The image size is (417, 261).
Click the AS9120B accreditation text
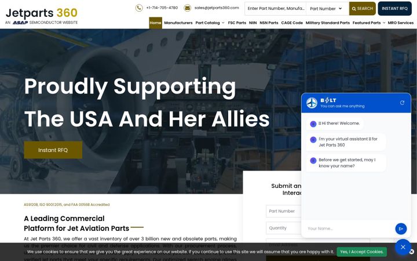point(67,205)
